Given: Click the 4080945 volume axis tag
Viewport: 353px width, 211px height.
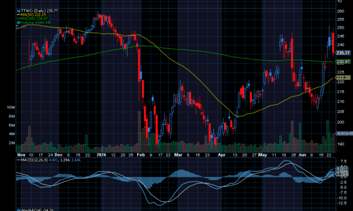Looking at the screenshot, I should [x=345, y=134].
